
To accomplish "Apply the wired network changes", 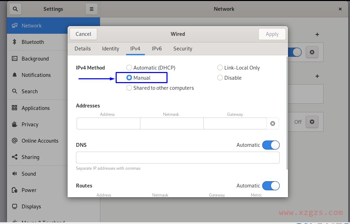I will 272,34.
